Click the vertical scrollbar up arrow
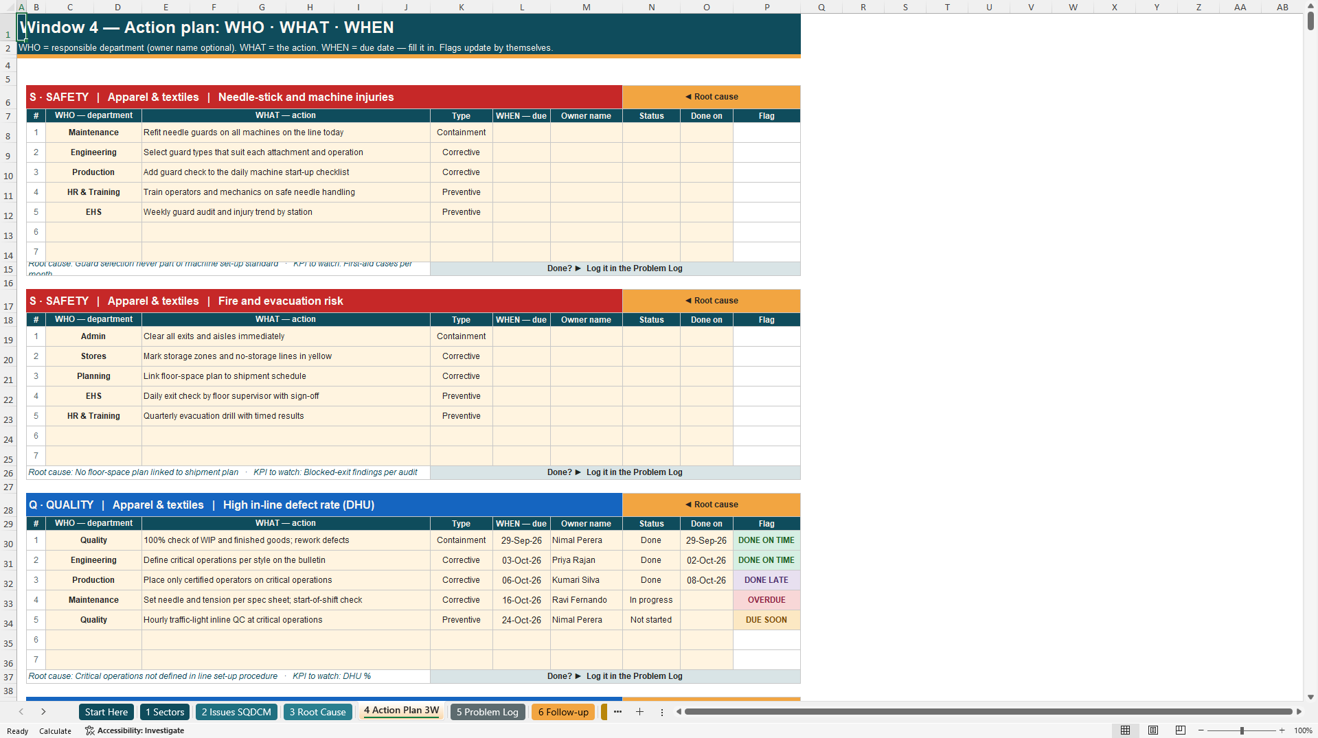 (x=1310, y=5)
